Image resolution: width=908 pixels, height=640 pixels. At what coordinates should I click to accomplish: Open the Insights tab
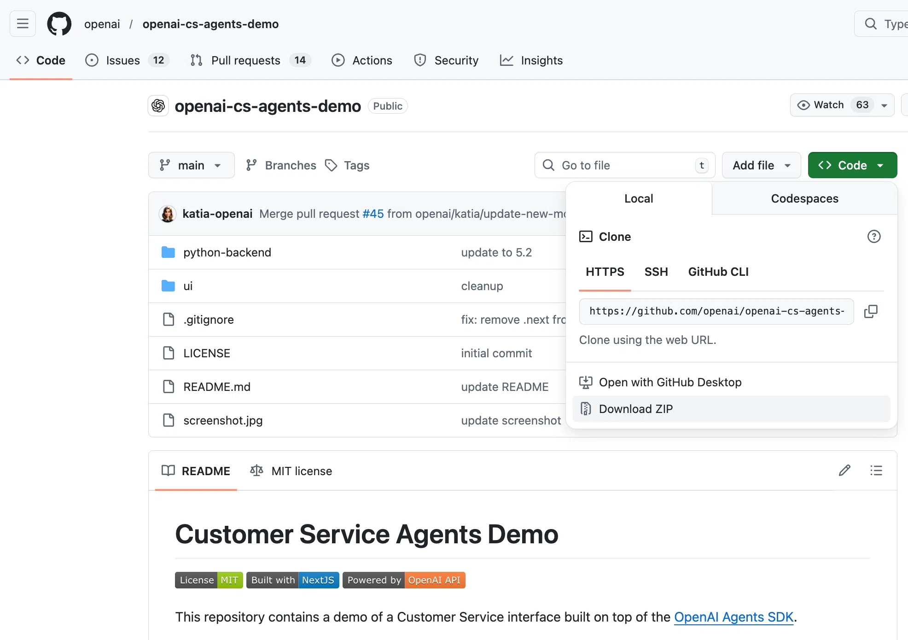531,60
